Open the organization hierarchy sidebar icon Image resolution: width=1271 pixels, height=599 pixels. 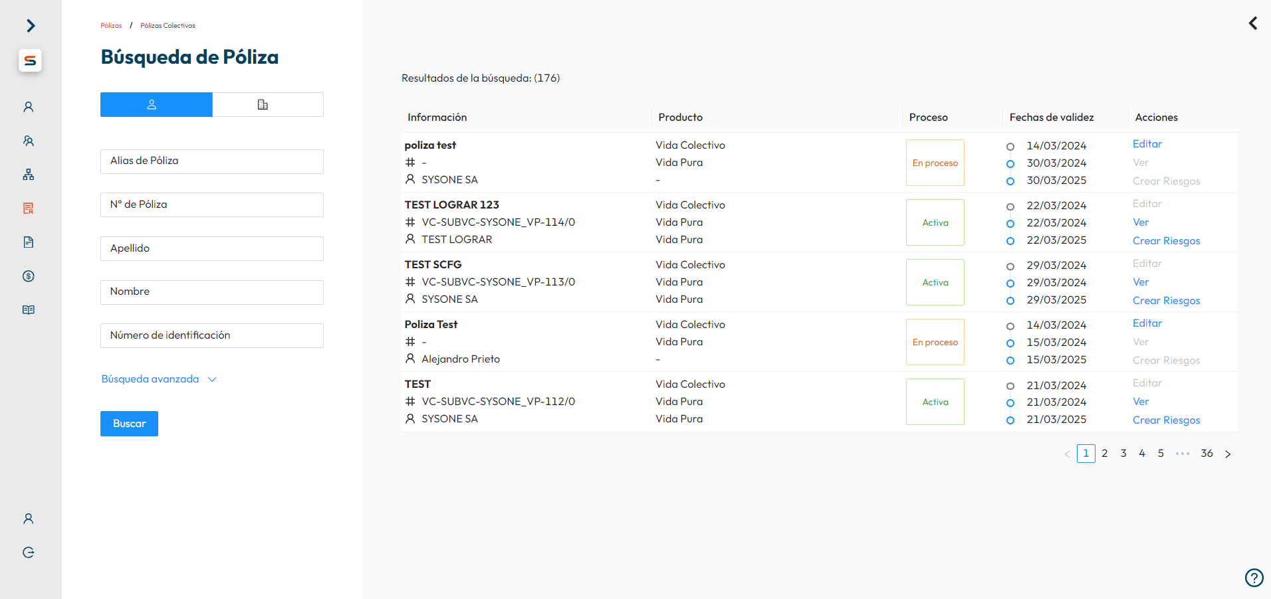29,175
